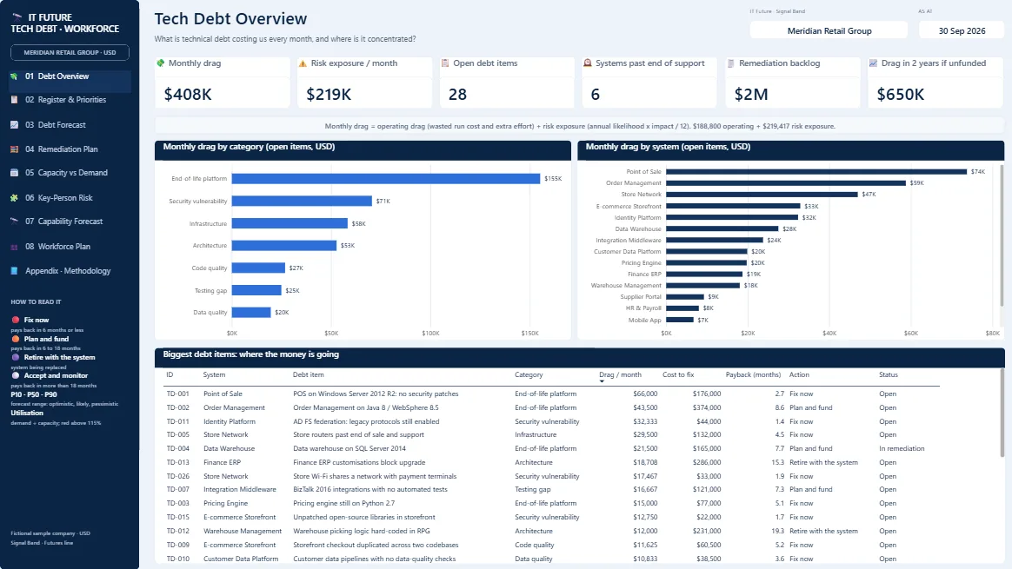
Task: Click the Remediation backlog icon
Action: point(730,63)
